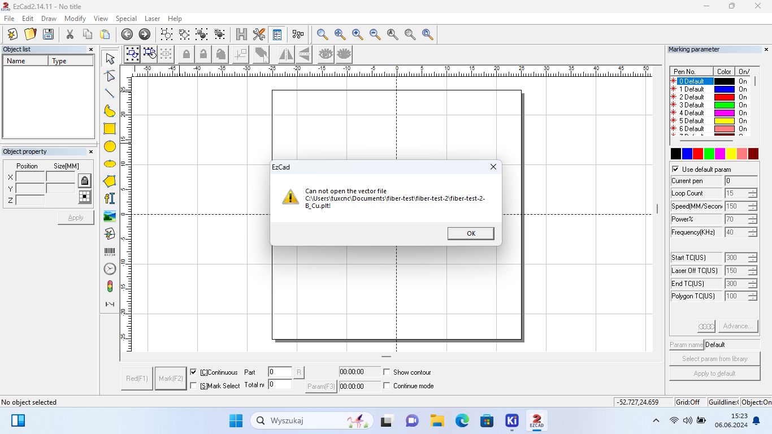Click the Speed spinner arrows
This screenshot has width=772, height=434.
click(x=753, y=206)
